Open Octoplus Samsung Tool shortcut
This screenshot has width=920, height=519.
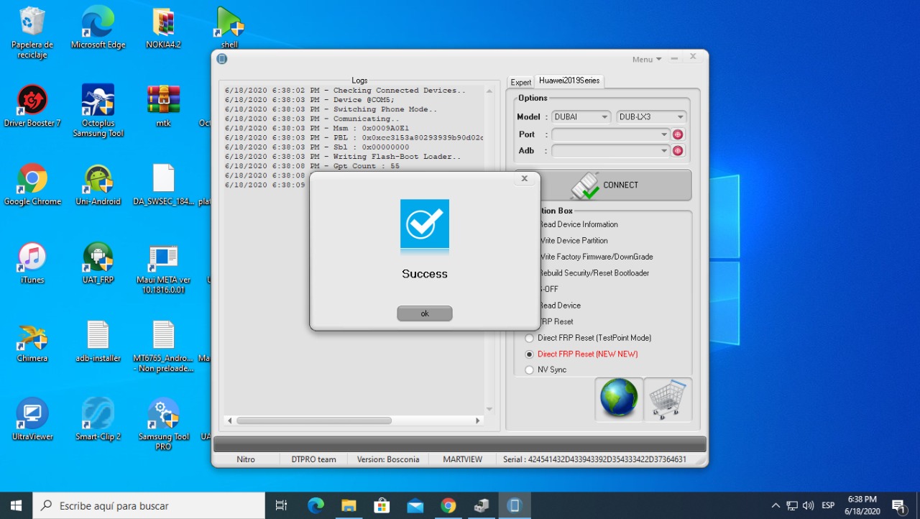[x=98, y=111]
